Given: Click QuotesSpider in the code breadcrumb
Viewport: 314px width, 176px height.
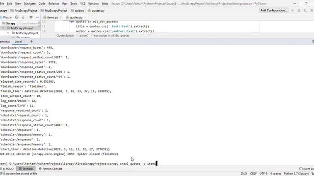Looking at the screenshot, I should tap(65, 36).
